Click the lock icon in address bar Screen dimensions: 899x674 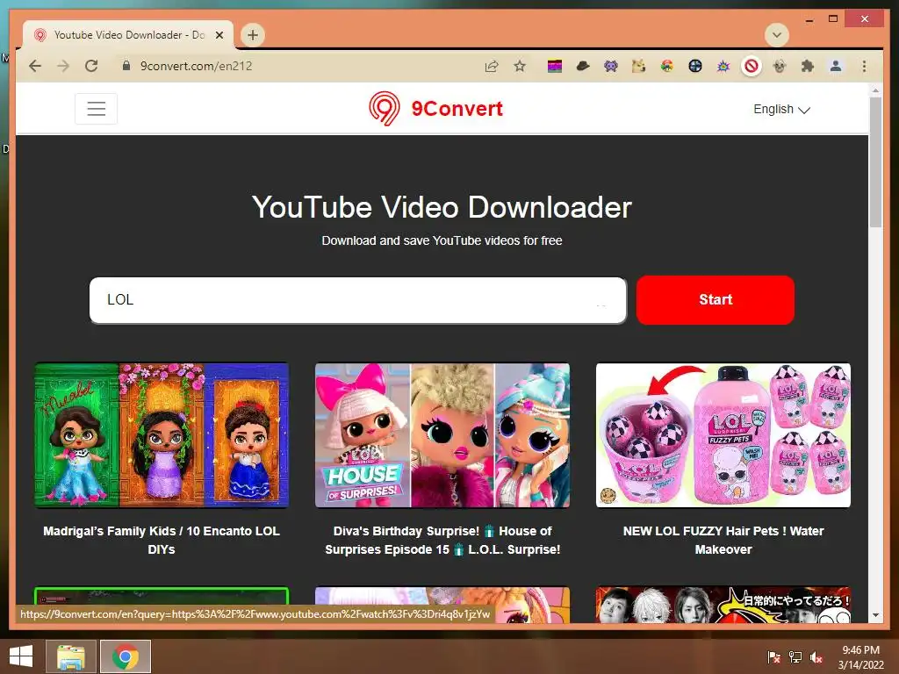126,66
